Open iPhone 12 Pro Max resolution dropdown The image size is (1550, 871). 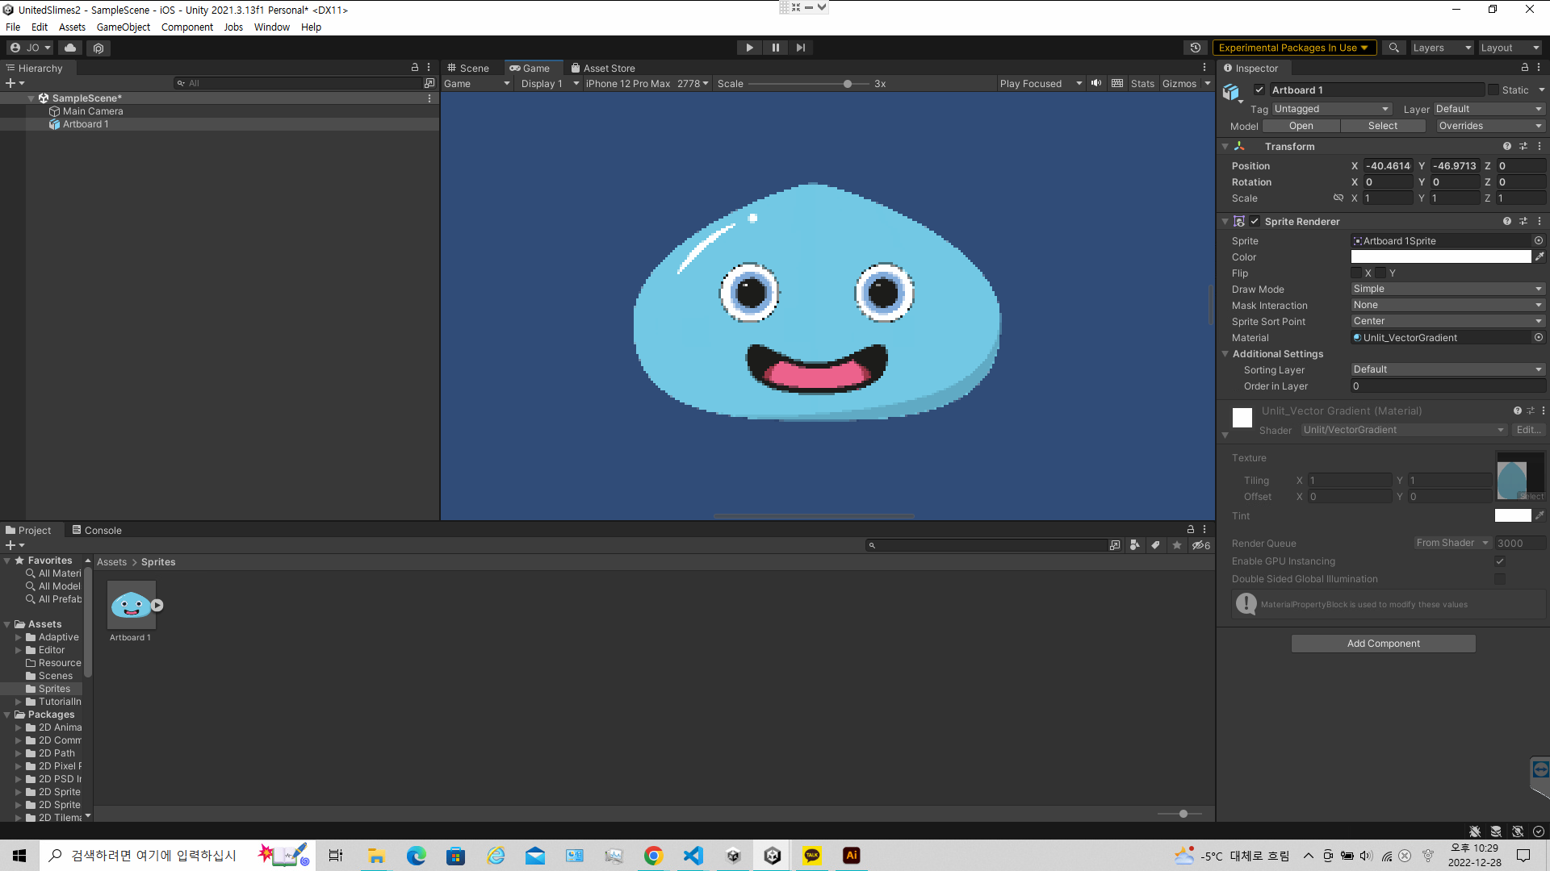[x=647, y=83]
